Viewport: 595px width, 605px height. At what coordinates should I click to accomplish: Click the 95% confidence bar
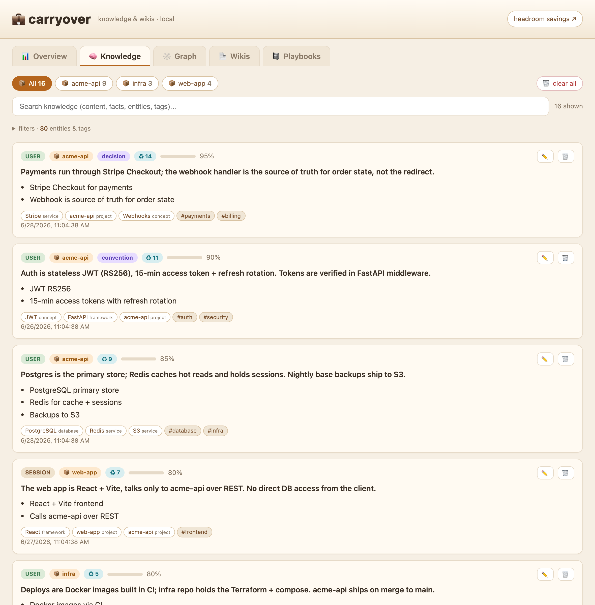point(178,156)
